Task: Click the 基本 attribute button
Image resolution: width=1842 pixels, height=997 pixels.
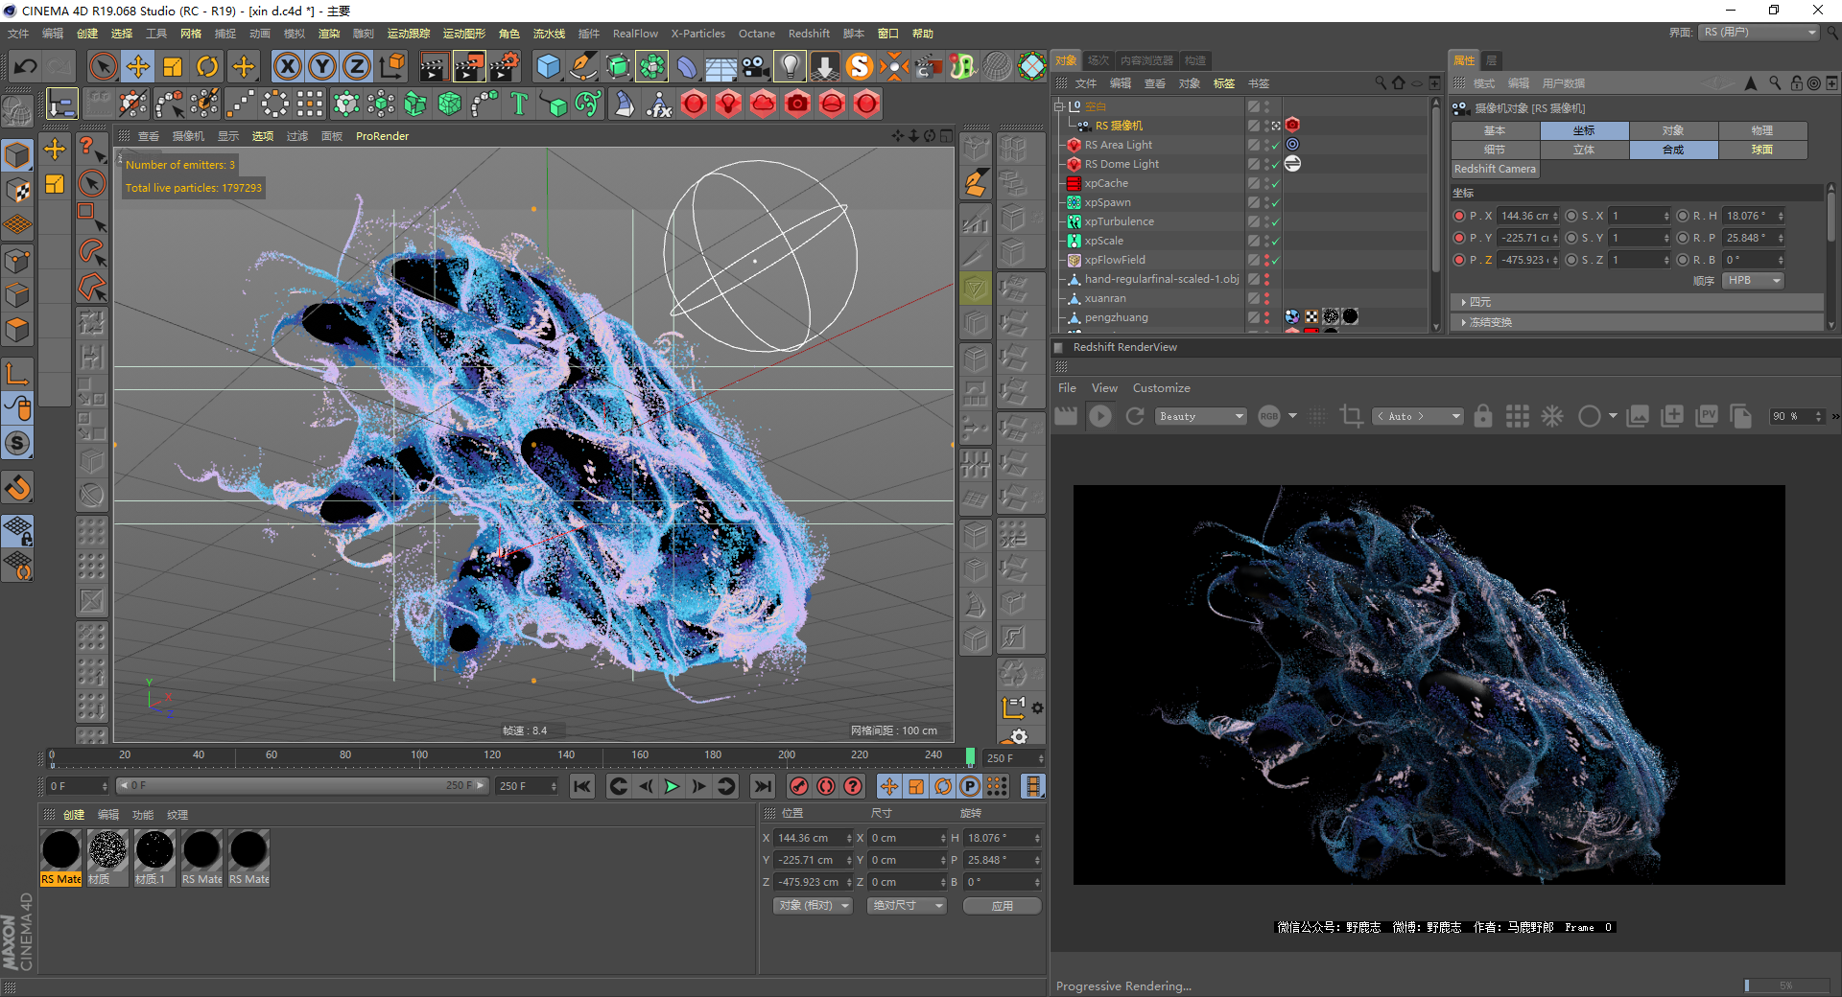Action: click(1495, 130)
